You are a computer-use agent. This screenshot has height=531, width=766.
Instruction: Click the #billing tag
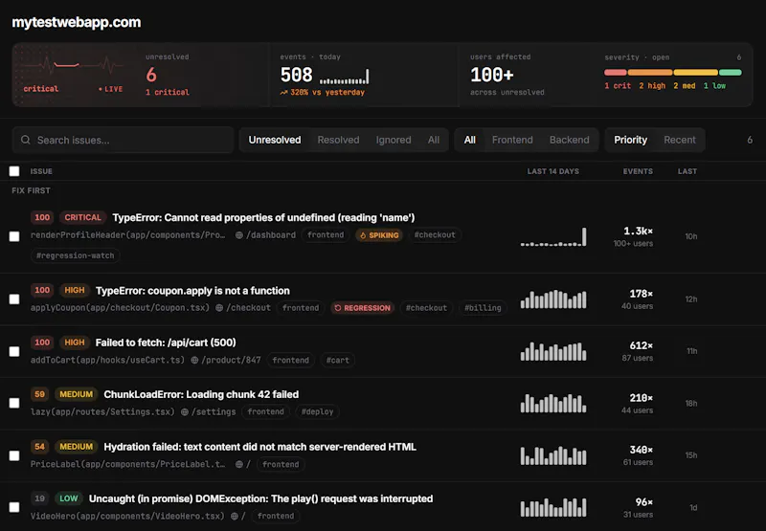[483, 308]
